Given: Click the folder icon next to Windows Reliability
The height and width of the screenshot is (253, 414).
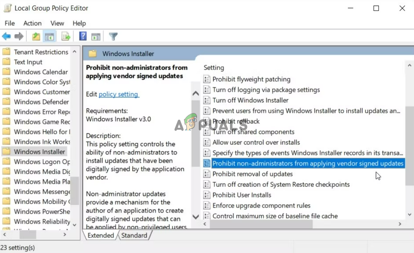Looking at the screenshot, I should [x=6, y=221].
